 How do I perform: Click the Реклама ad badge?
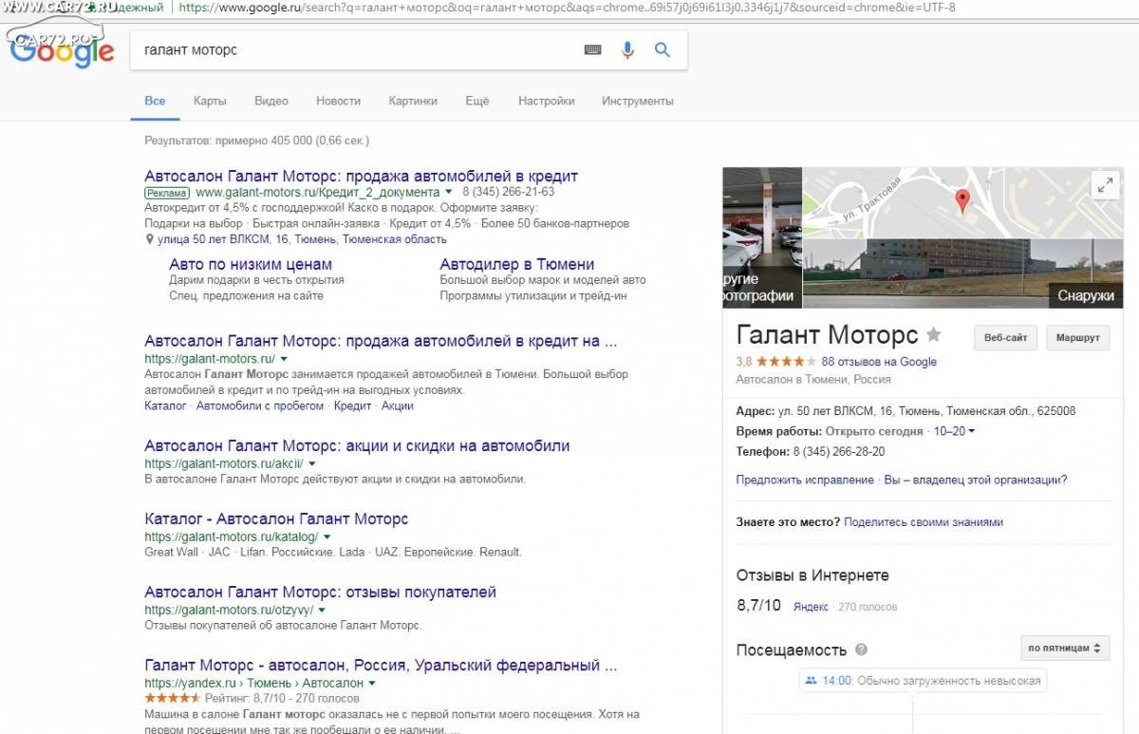point(168,192)
